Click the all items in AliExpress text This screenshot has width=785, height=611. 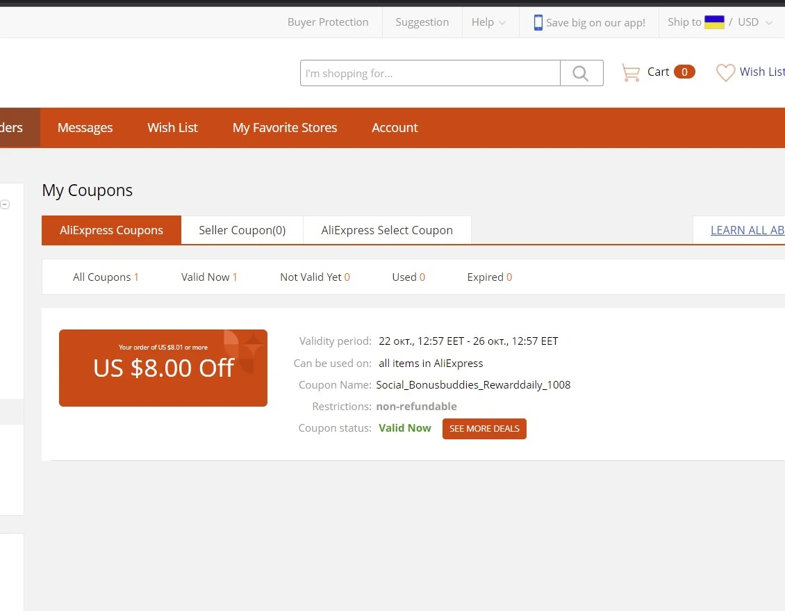click(431, 363)
